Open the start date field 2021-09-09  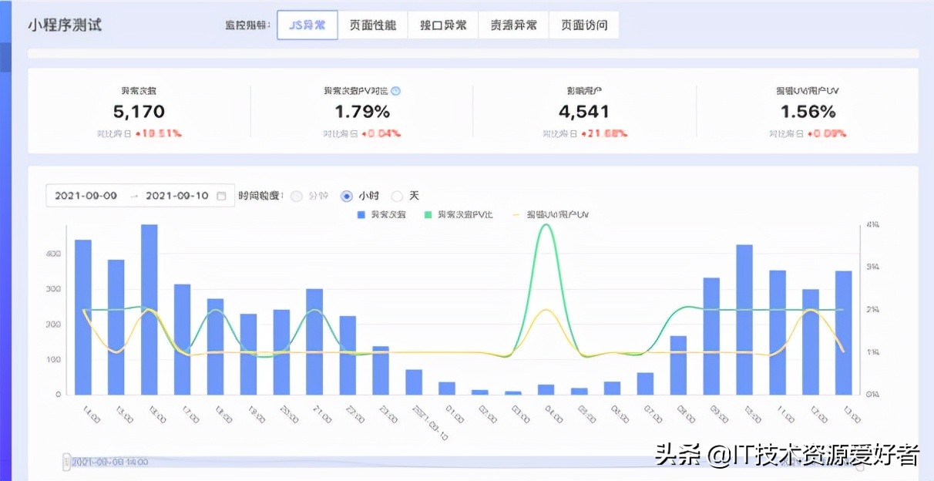pos(86,196)
